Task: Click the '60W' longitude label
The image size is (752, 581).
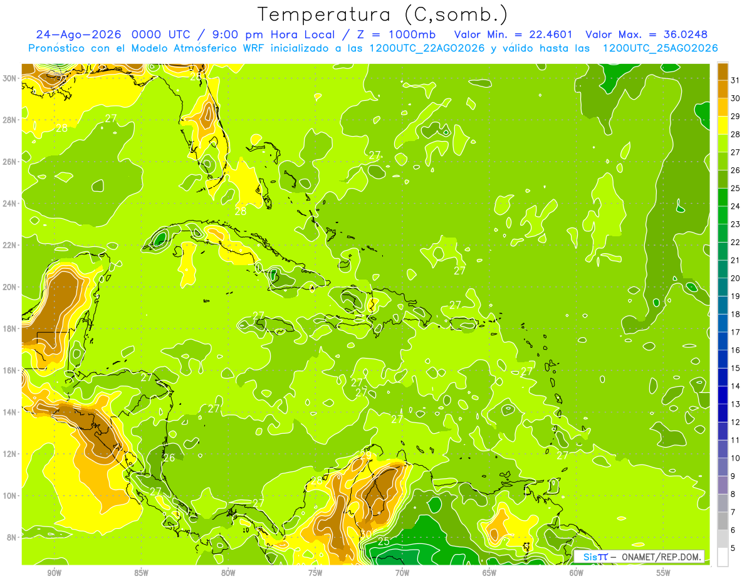Action: pos(577,573)
